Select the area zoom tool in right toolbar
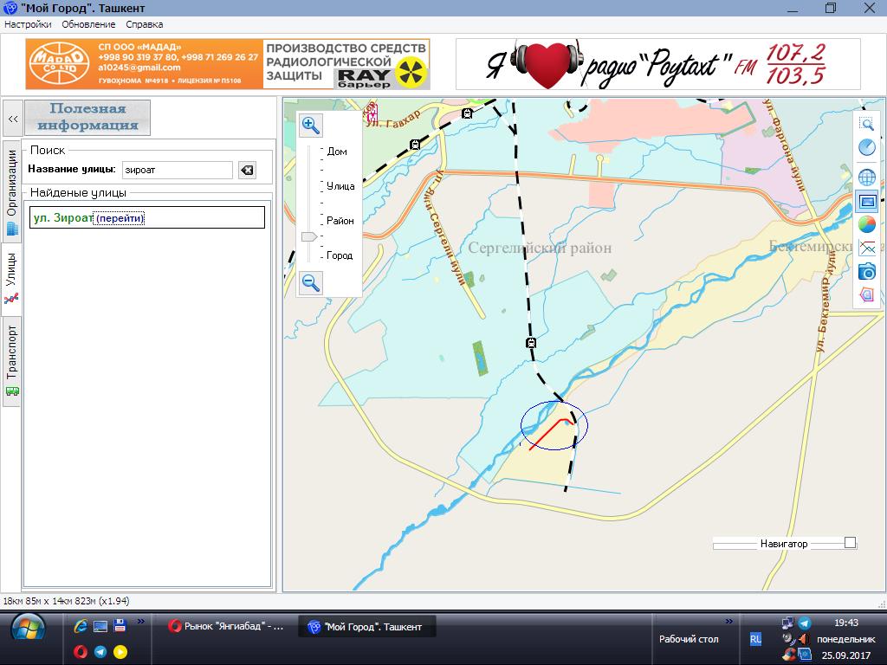The image size is (887, 665). pyautogui.click(x=866, y=124)
